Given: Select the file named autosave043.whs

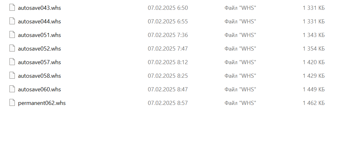Looking at the screenshot, I should [39, 8].
